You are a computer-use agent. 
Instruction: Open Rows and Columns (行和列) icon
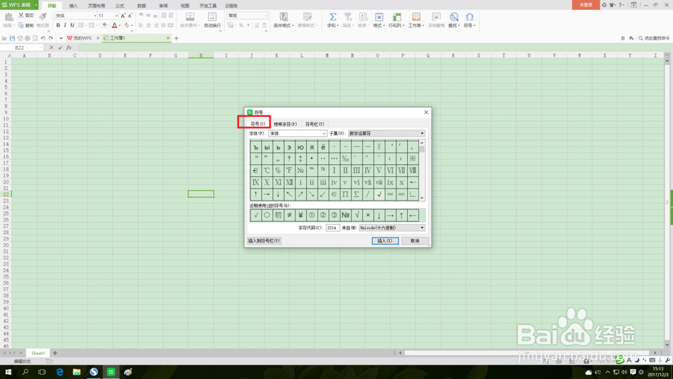coord(396,17)
